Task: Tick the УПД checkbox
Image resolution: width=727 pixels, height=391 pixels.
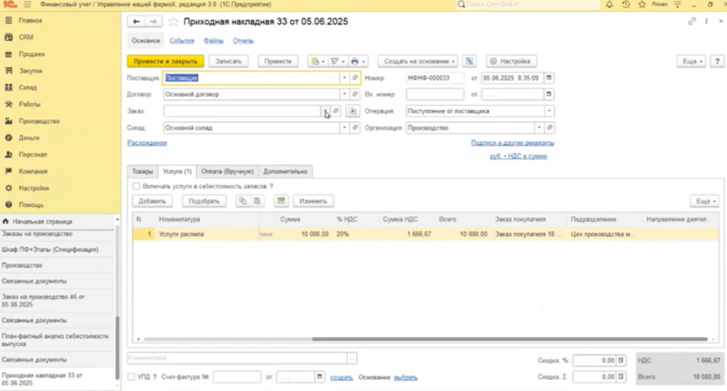Action: [132, 377]
